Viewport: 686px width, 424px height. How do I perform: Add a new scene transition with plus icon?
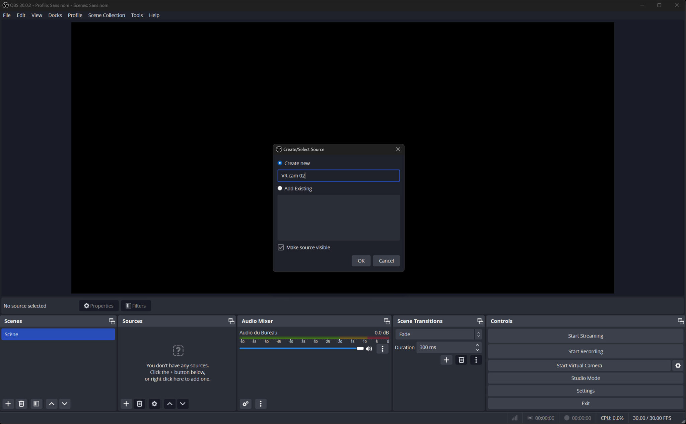pyautogui.click(x=446, y=360)
